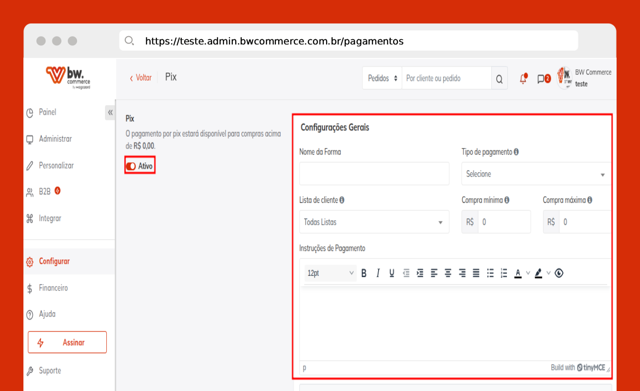Click the italic formatting icon
Image resolution: width=640 pixels, height=391 pixels.
(378, 273)
